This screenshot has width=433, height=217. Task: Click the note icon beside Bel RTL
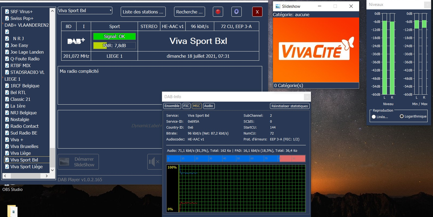pyautogui.click(x=7, y=93)
